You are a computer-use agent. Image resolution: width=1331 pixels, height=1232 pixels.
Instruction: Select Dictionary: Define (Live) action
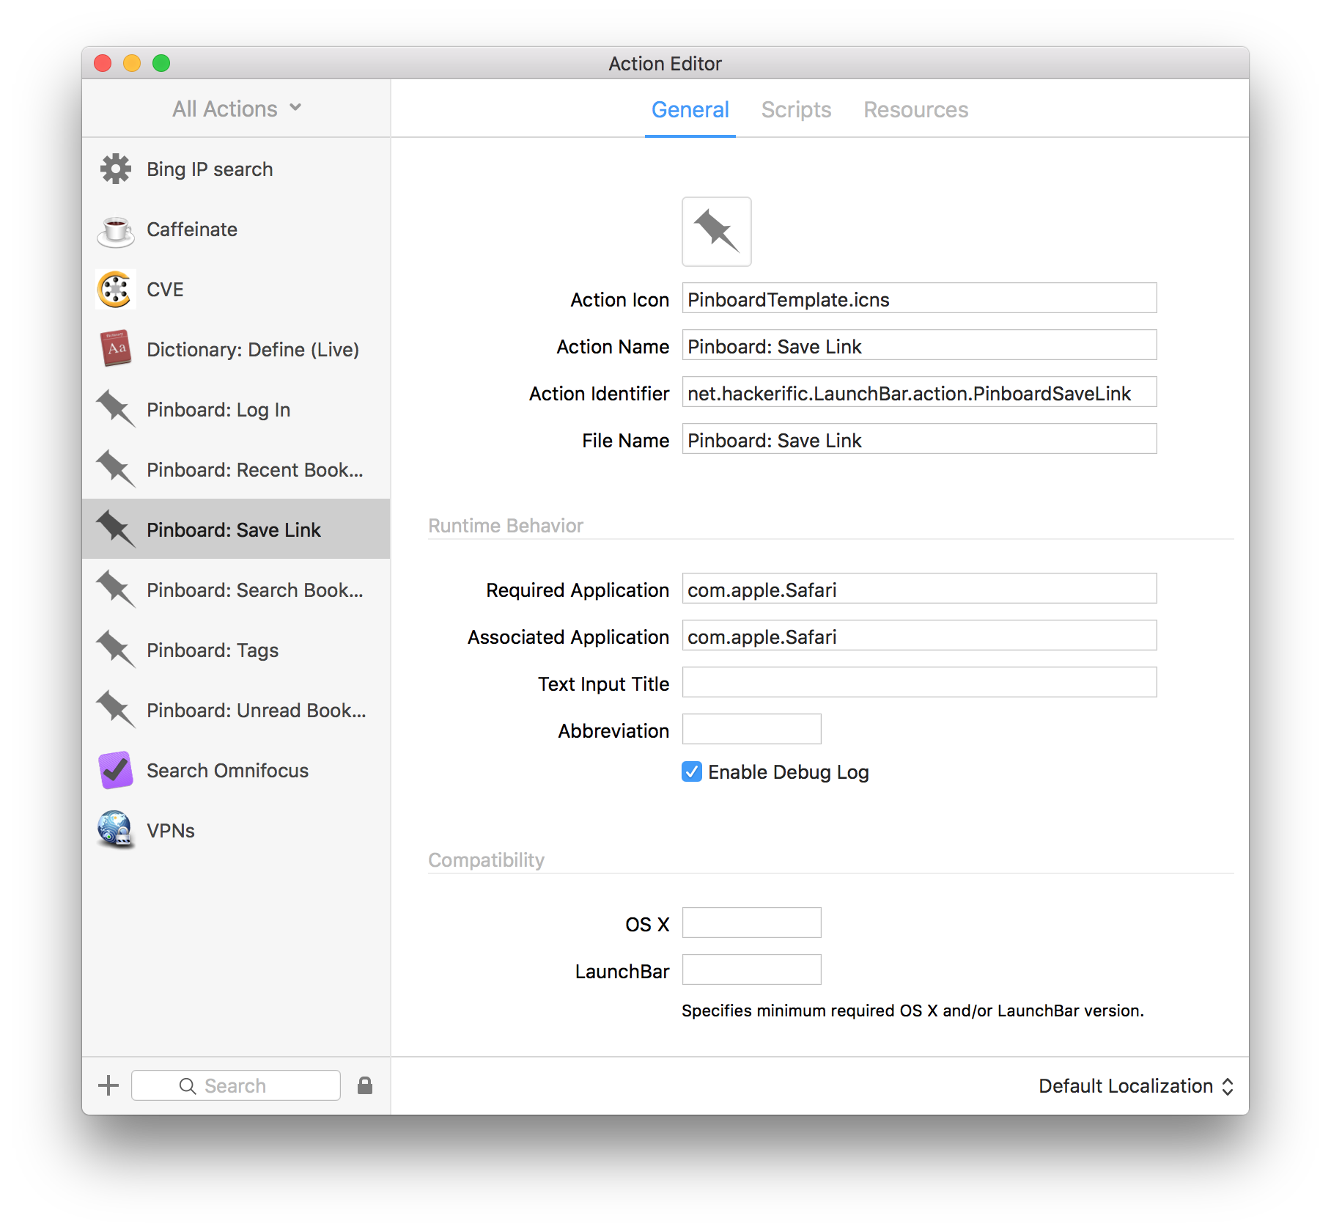click(x=236, y=350)
